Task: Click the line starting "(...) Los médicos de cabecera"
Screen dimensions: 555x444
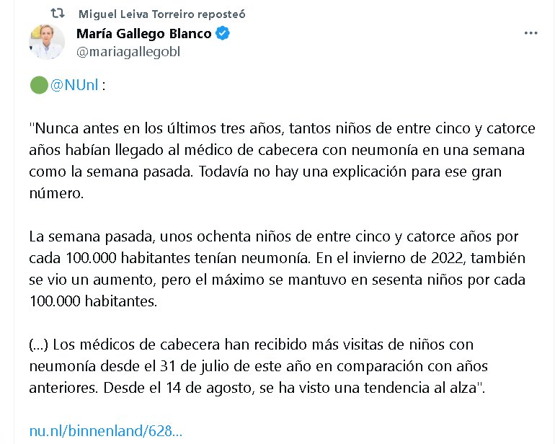Action: [251, 345]
